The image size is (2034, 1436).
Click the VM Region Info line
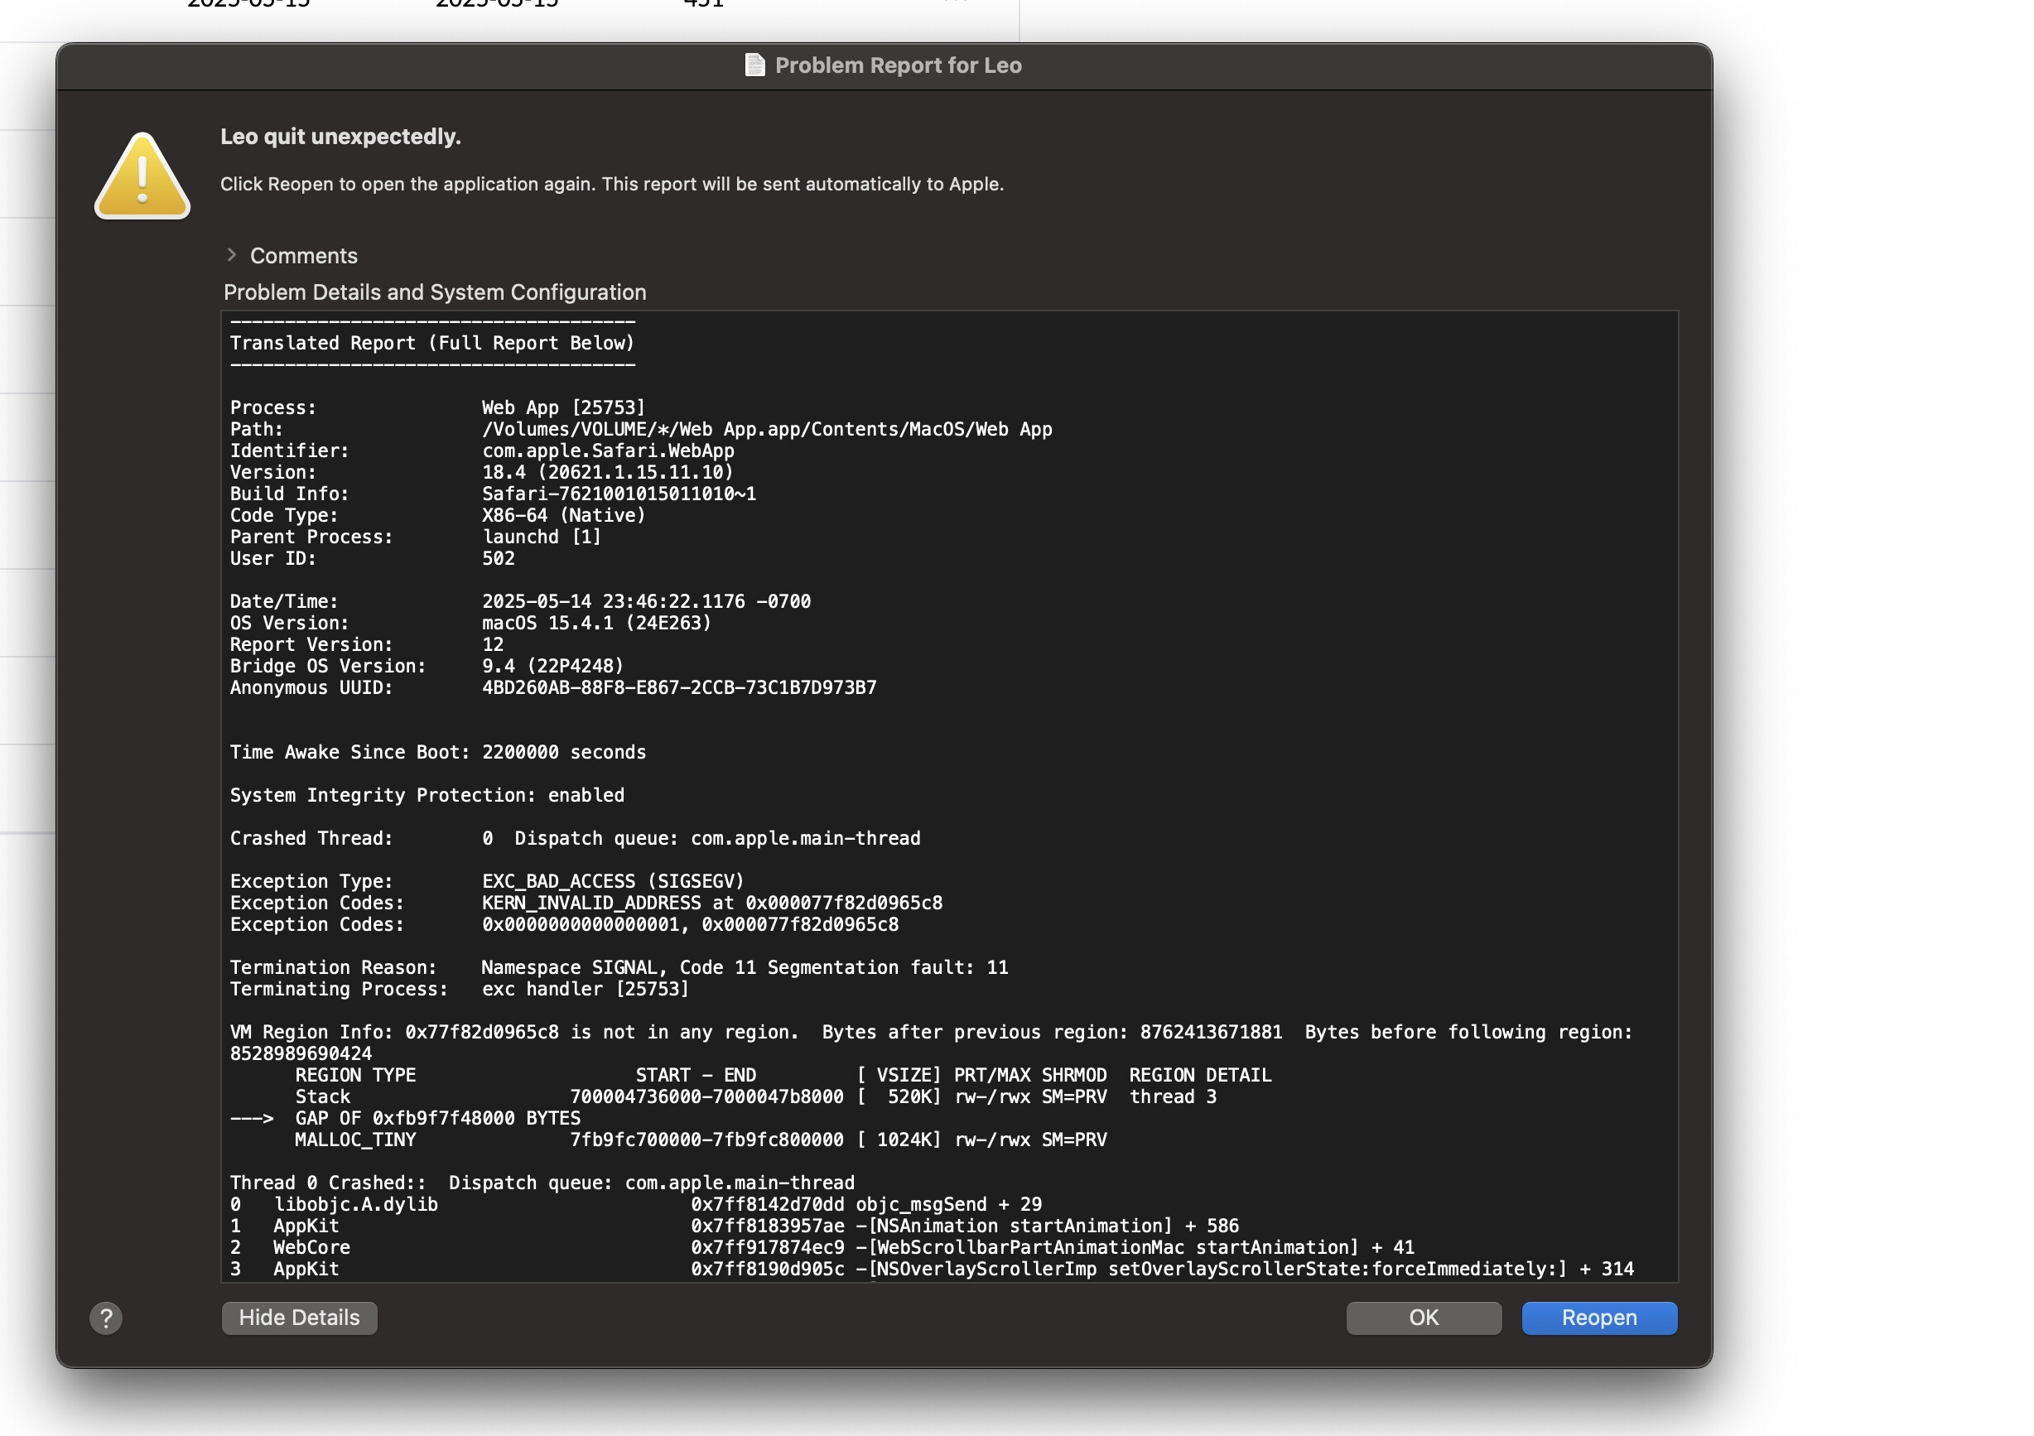coord(931,1043)
